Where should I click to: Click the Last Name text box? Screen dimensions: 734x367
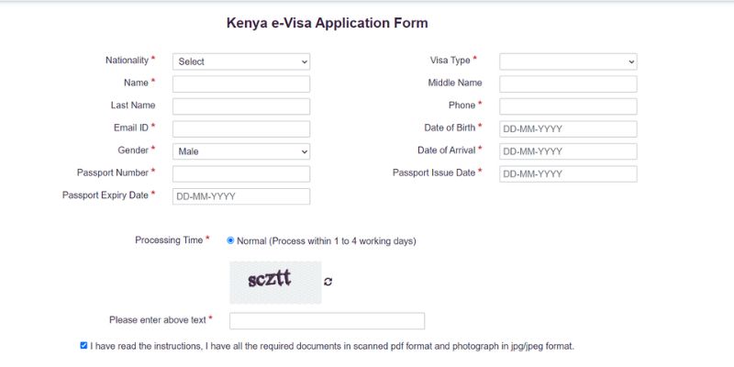click(240, 106)
